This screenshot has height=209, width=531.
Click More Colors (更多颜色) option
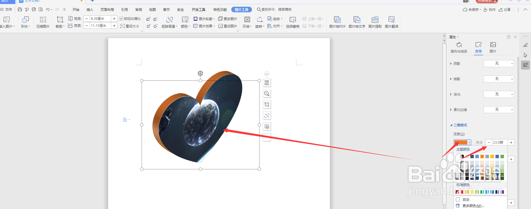[x=473, y=206]
